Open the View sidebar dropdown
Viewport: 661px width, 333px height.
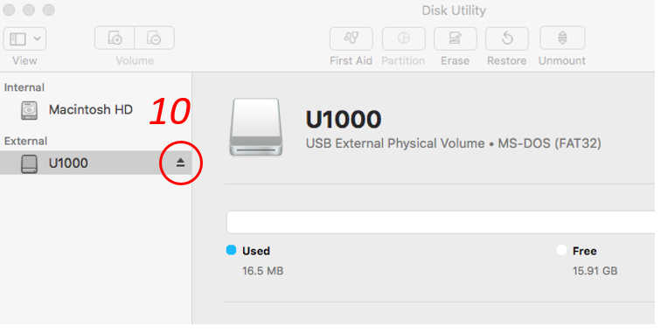pos(24,38)
